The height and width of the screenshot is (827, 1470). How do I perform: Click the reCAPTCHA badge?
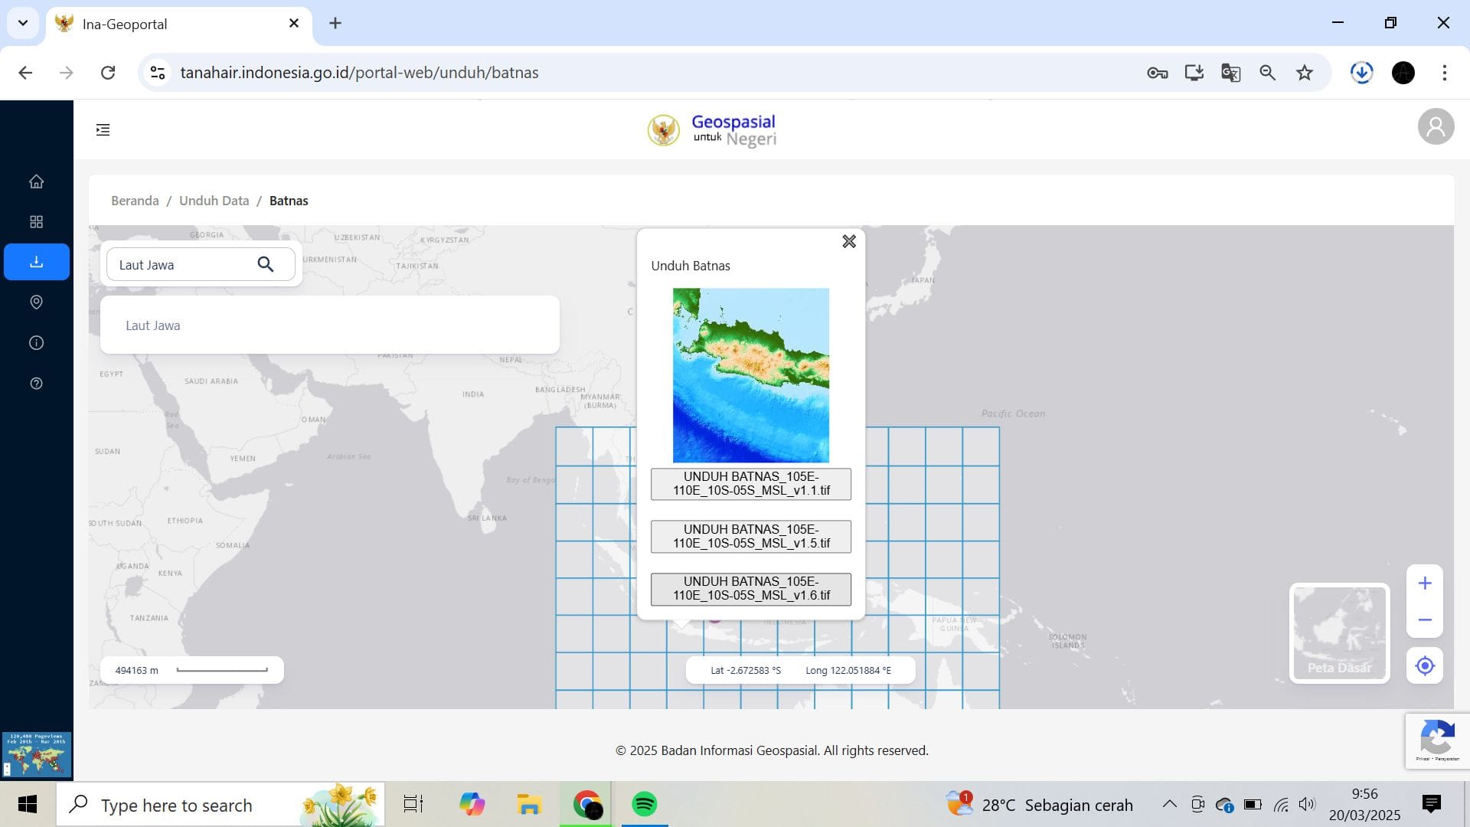(x=1436, y=740)
